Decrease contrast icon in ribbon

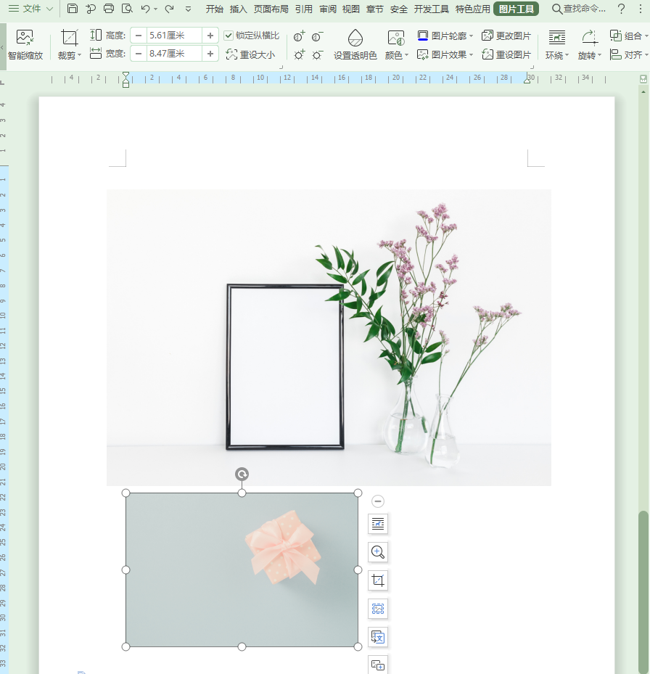317,36
